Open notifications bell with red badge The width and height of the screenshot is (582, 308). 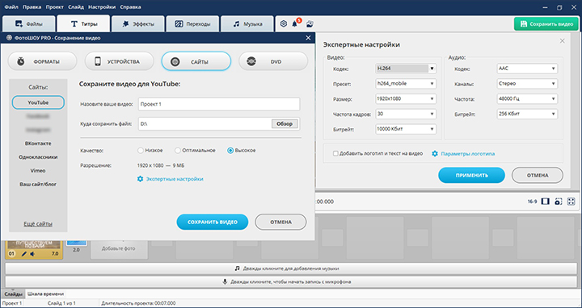pos(296,23)
